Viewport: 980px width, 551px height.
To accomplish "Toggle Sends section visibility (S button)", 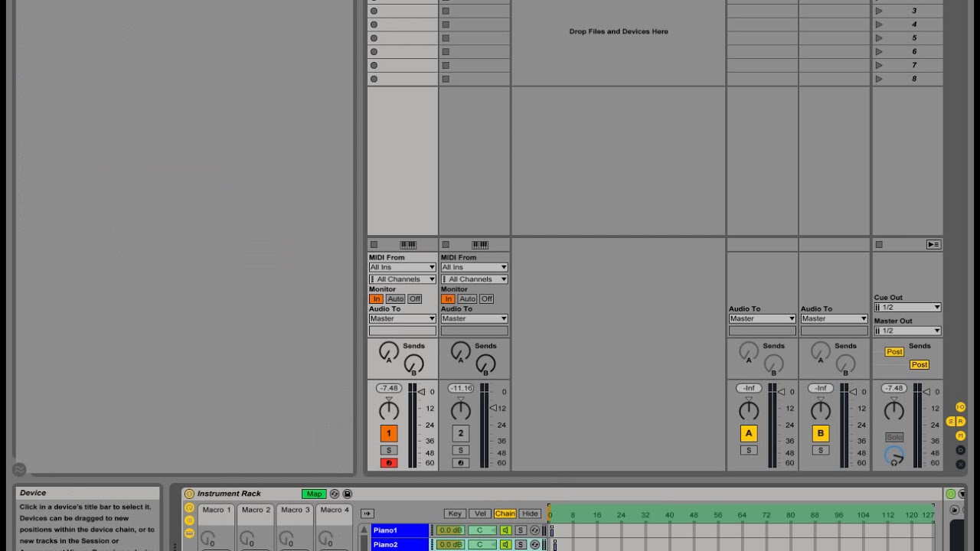I will (951, 422).
